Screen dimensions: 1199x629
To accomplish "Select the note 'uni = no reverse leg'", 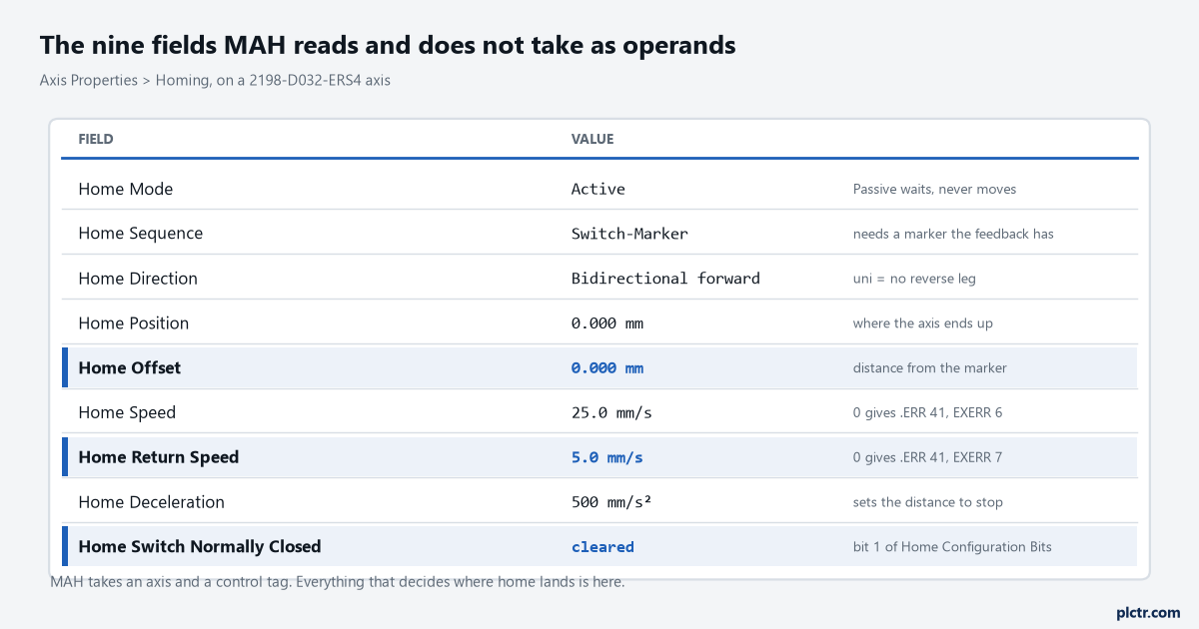I will 914,279.
